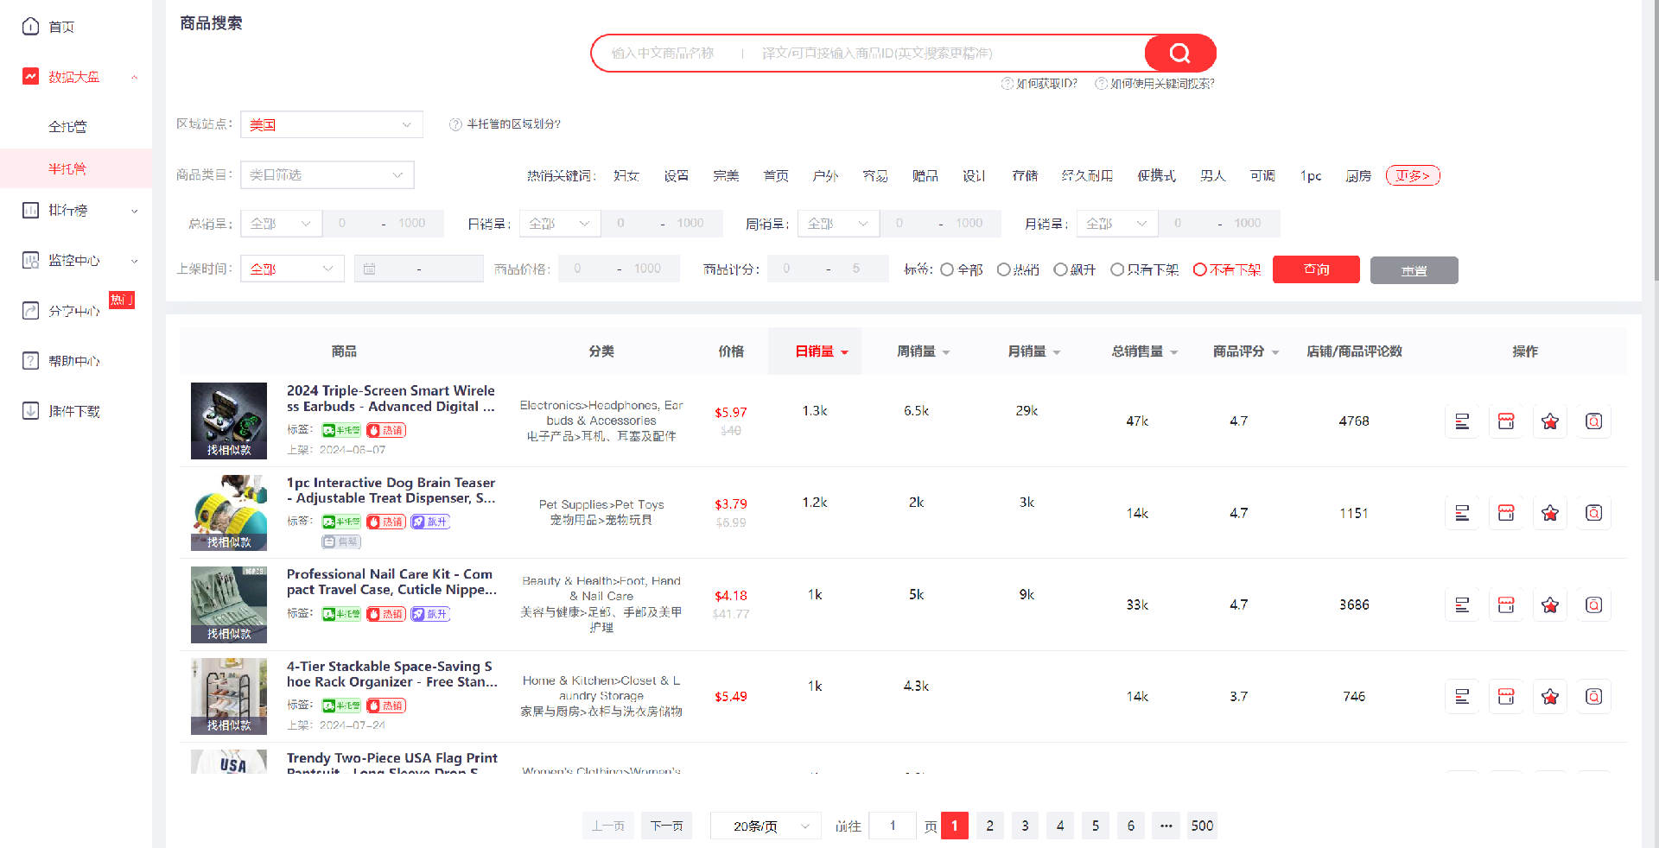
Task: Collapse the 数据大盘 sidebar section
Action: [x=135, y=77]
